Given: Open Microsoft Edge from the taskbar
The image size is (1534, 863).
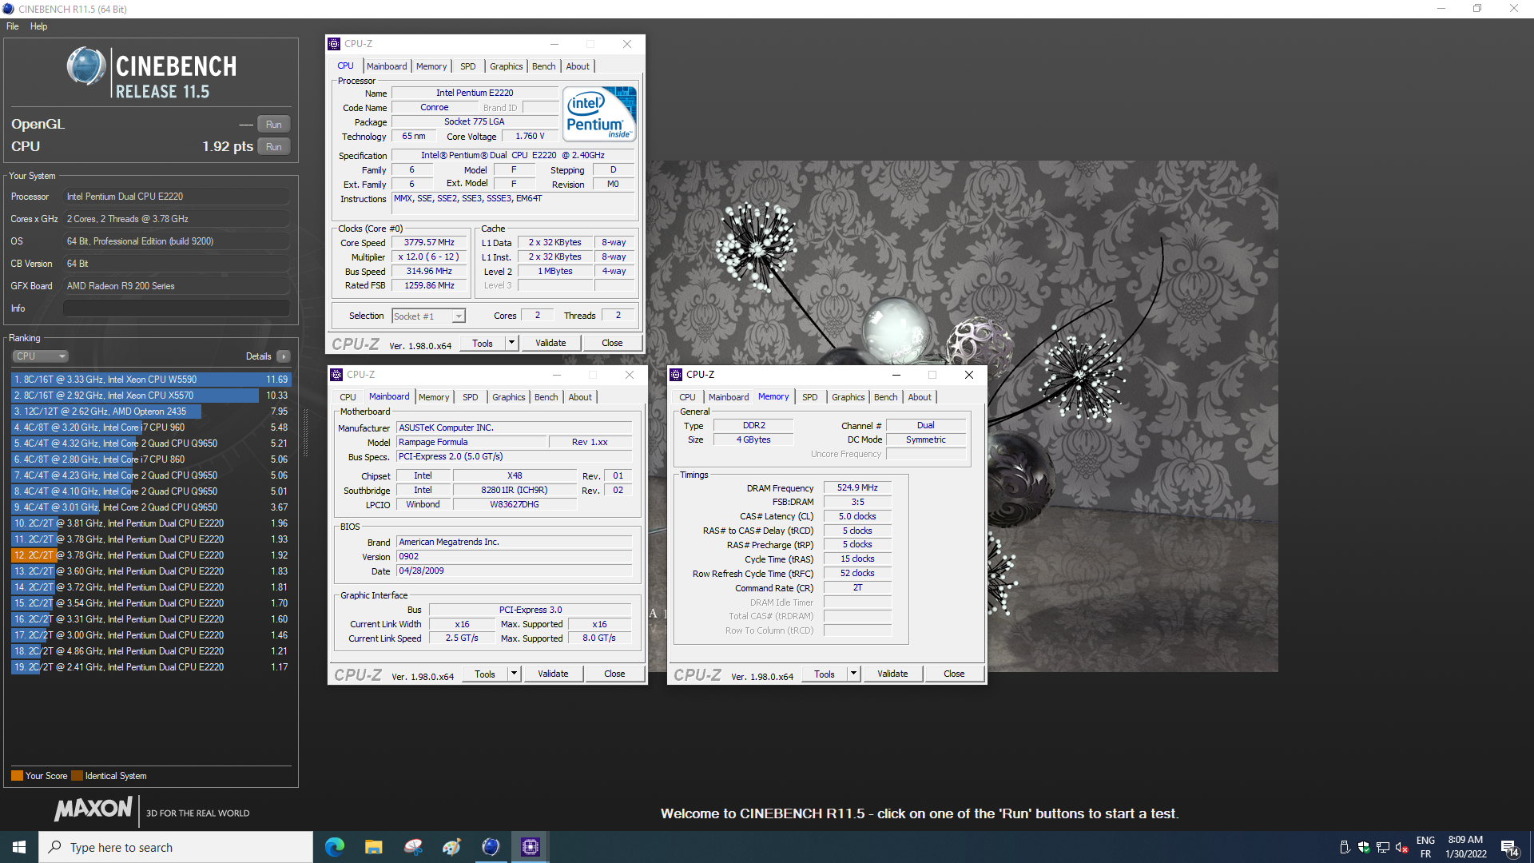Looking at the screenshot, I should coord(335,847).
